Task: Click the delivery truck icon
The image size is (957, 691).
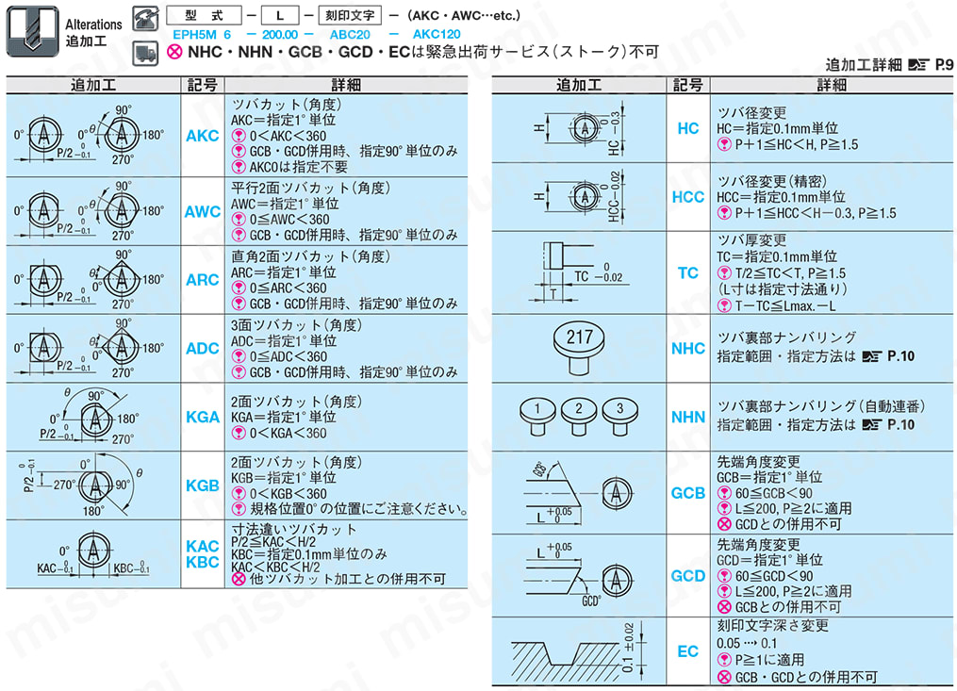Action: (x=145, y=53)
